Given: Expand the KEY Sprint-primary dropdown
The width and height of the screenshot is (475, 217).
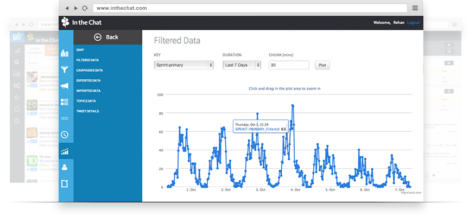Looking at the screenshot, I should pyautogui.click(x=183, y=65).
